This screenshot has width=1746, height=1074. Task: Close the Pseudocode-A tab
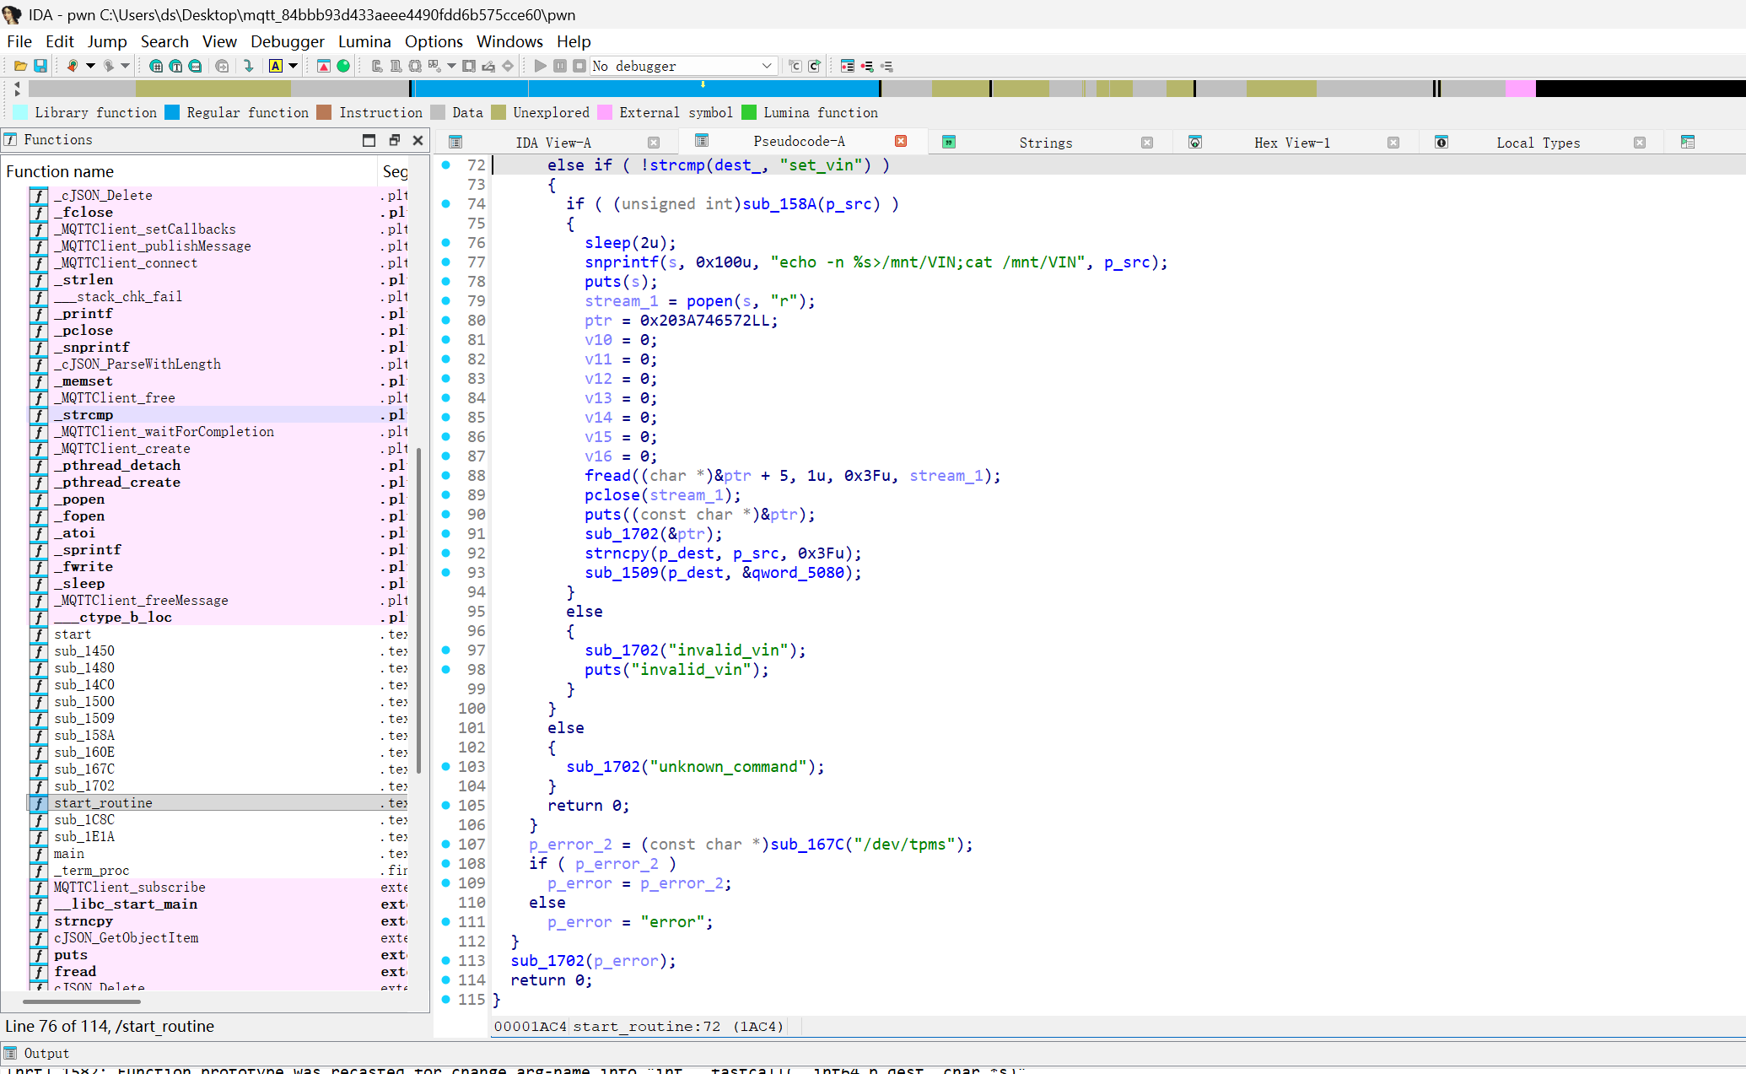pos(901,141)
